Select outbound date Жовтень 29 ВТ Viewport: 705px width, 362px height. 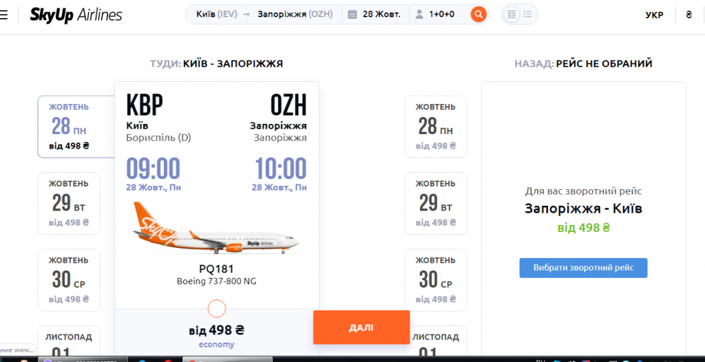click(x=69, y=203)
